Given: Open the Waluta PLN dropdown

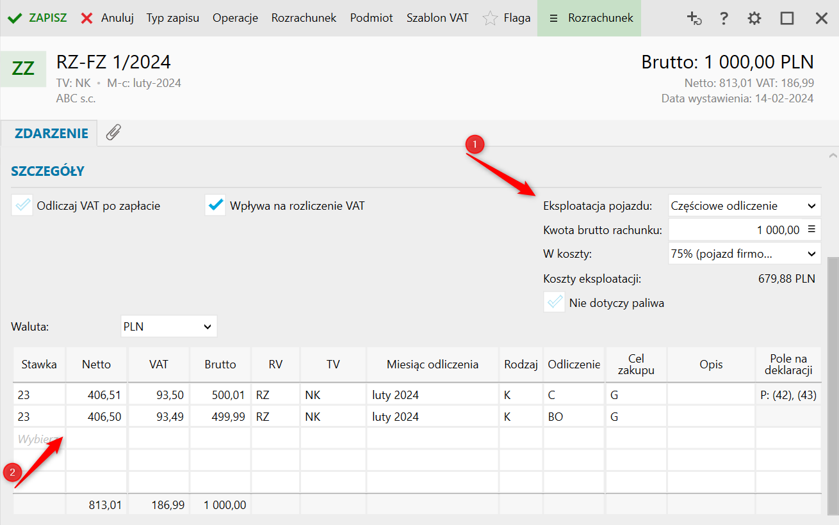Looking at the screenshot, I should [168, 326].
